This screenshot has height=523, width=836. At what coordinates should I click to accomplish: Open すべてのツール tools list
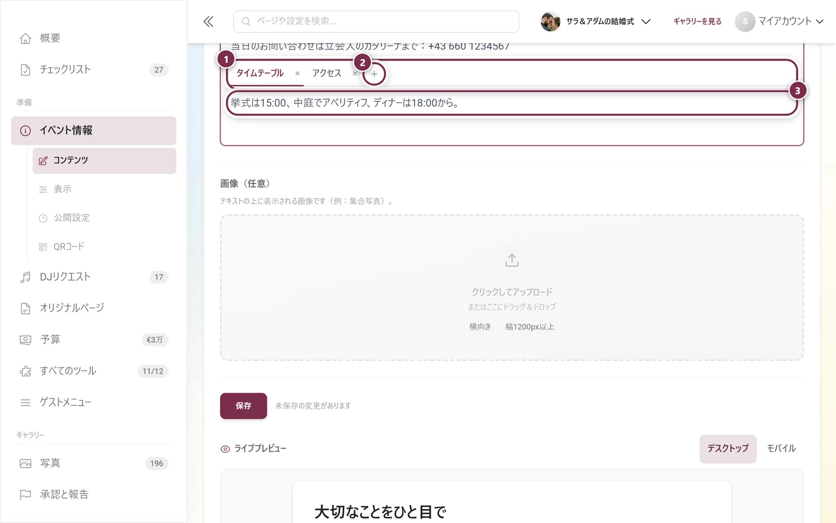93,371
